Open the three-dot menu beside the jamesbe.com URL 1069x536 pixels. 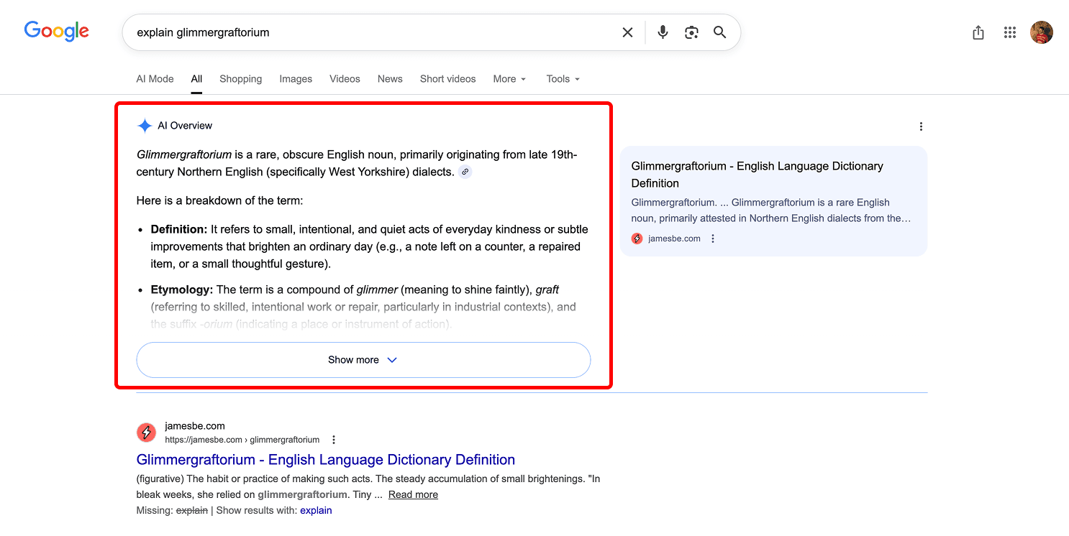(x=333, y=439)
